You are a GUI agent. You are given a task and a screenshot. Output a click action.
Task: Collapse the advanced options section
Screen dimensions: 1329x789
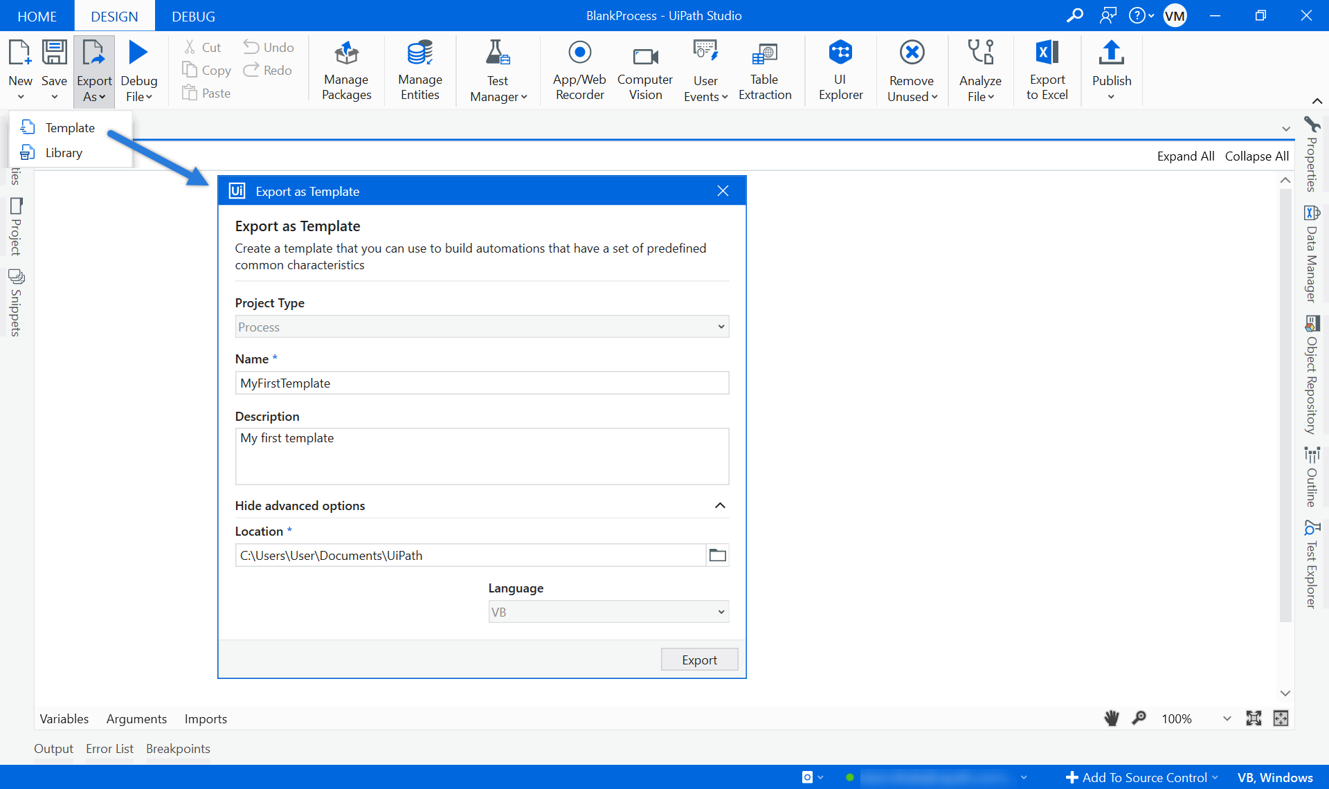point(720,505)
